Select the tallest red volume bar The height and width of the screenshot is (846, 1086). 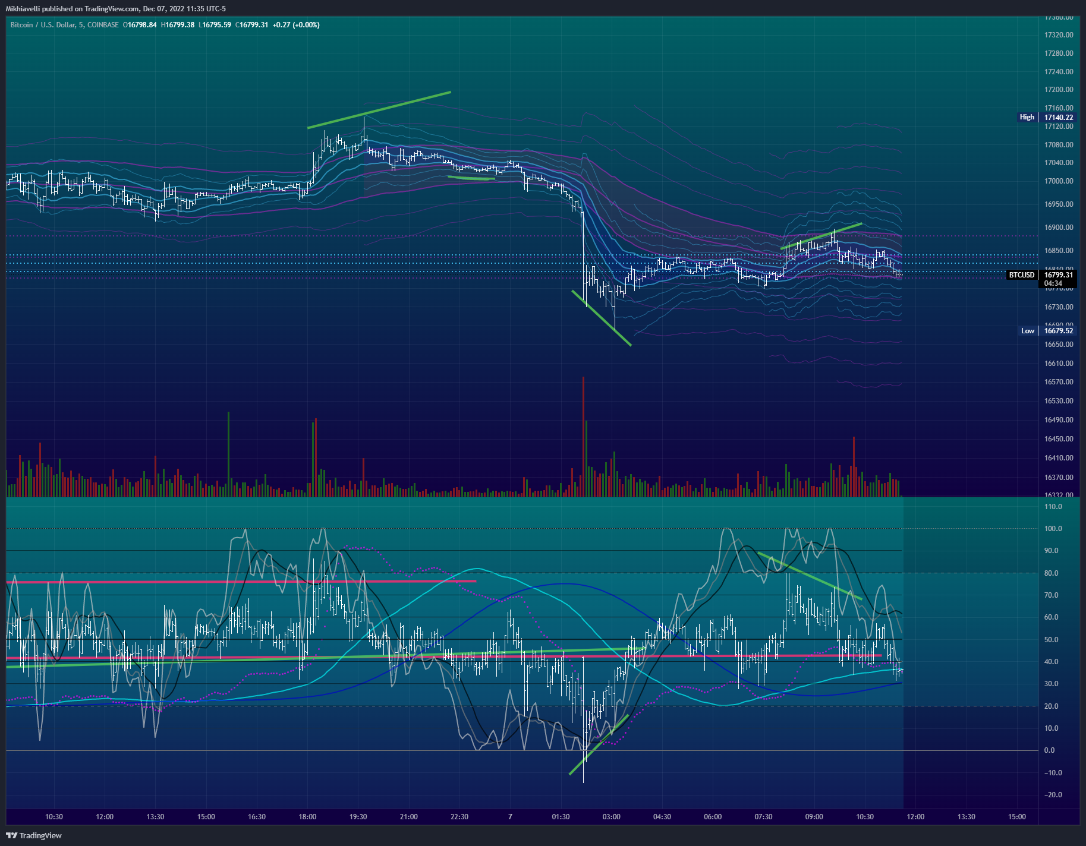point(583,437)
